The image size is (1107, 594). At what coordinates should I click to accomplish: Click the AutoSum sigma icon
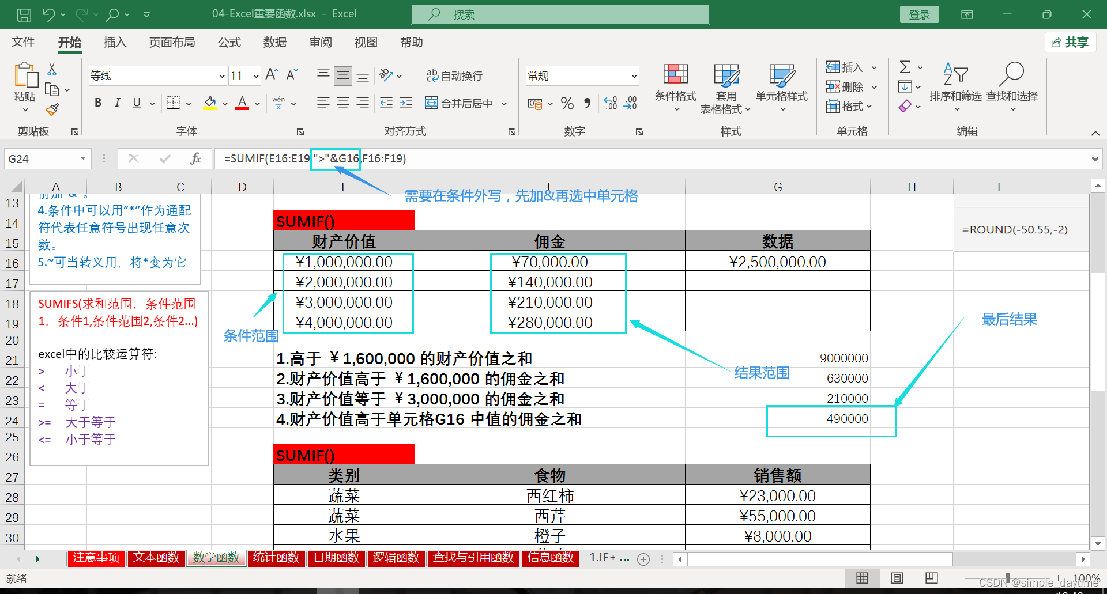click(905, 67)
